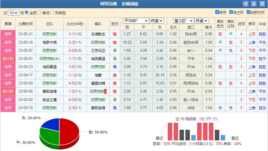The image size is (268, 151).
Task: Click the 半全 column header
Action: click(x=262, y=24)
